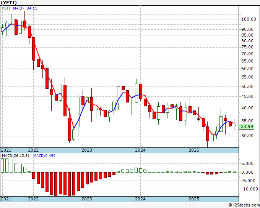This screenshot has width=260, height=208.
Task: Click the 34.11 moving average value
Action: pyautogui.click(x=32, y=8)
